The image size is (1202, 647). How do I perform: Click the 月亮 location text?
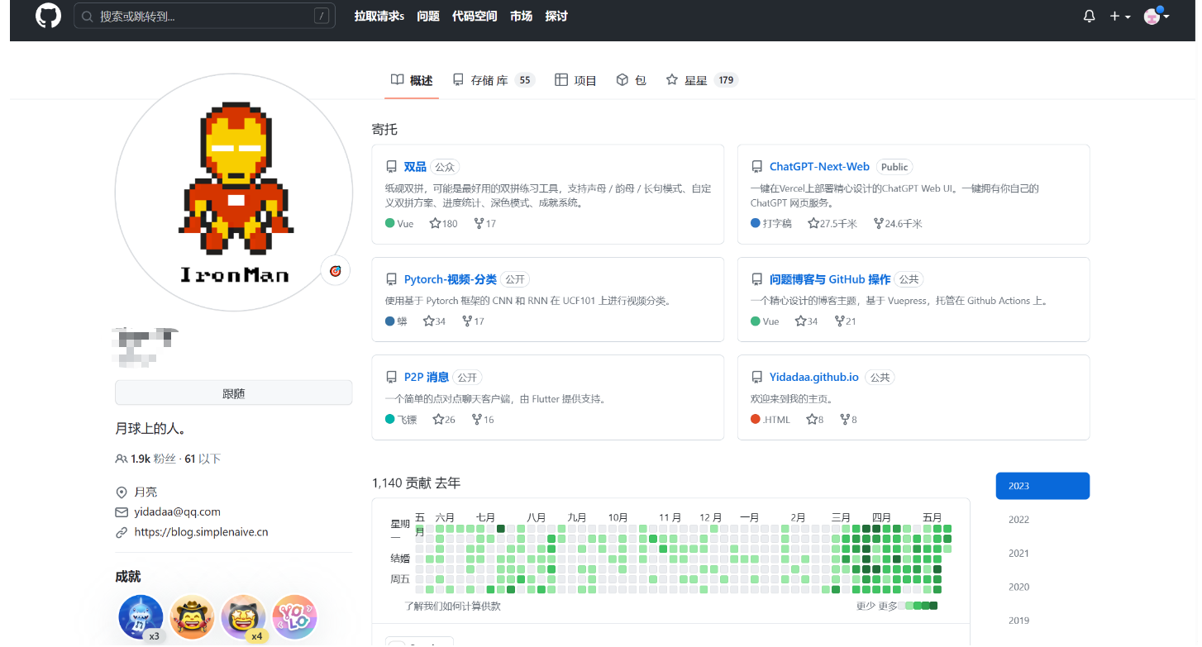click(x=146, y=492)
